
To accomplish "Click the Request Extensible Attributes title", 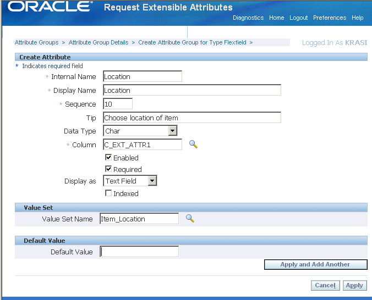I will [x=168, y=7].
